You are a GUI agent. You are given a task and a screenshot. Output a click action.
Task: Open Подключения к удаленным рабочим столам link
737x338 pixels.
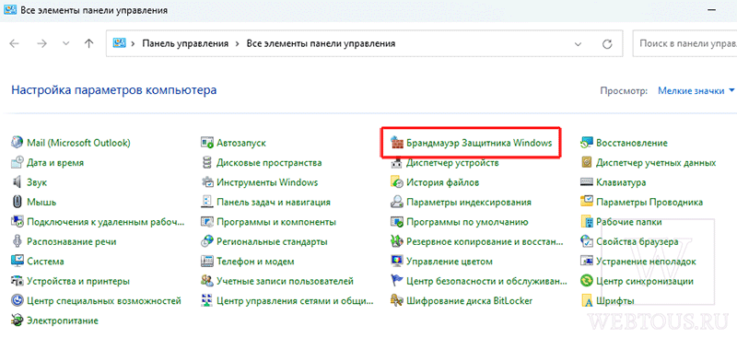106,222
